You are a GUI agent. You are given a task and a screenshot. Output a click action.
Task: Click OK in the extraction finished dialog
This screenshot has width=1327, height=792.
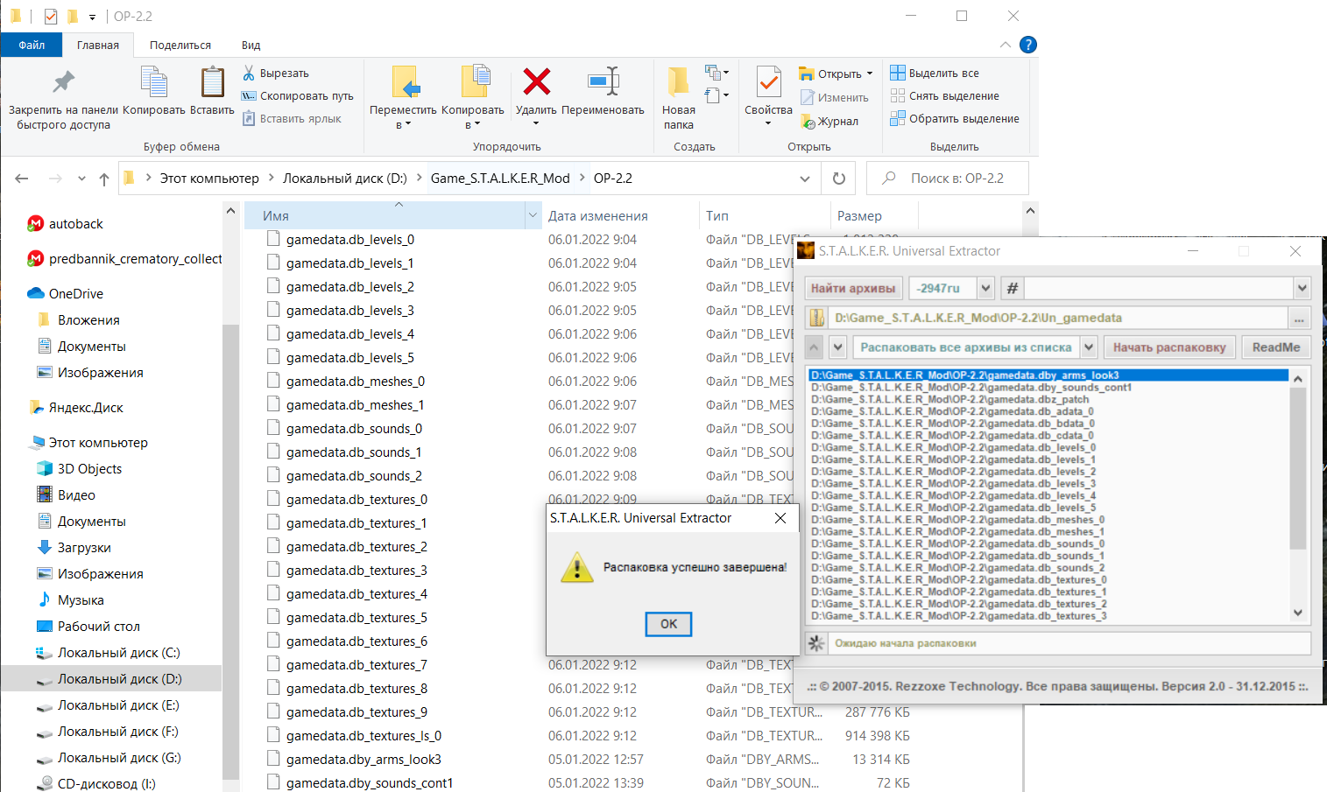(x=668, y=624)
